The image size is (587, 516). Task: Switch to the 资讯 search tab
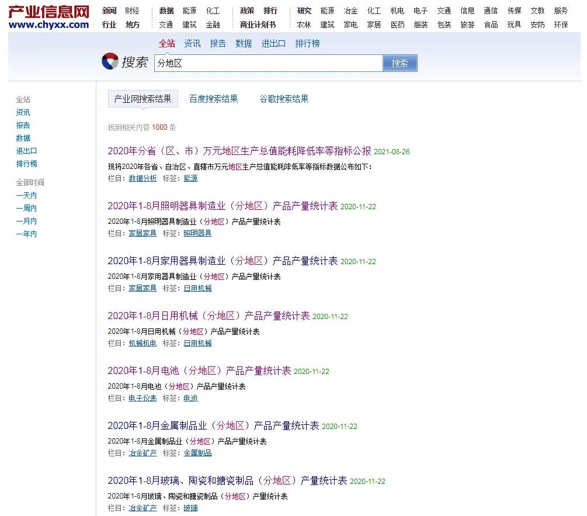(192, 43)
